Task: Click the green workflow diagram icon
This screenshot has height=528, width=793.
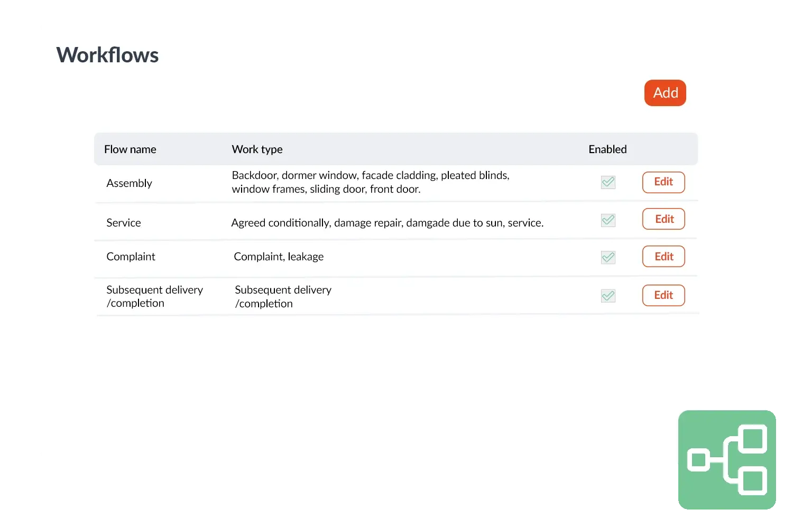Action: click(727, 460)
